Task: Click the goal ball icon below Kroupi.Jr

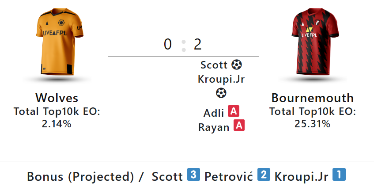Action: (221, 93)
